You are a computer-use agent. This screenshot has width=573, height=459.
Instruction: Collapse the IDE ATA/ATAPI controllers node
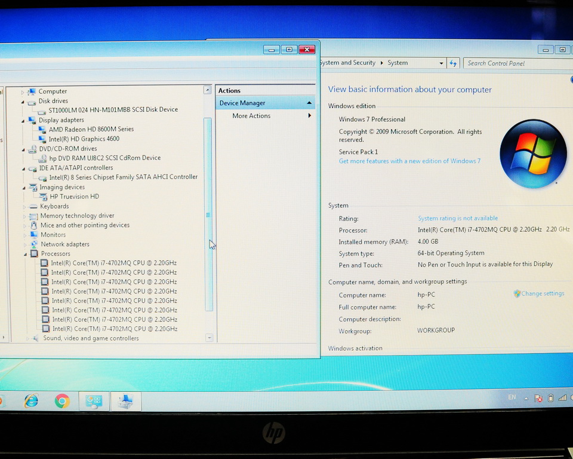tap(24, 169)
